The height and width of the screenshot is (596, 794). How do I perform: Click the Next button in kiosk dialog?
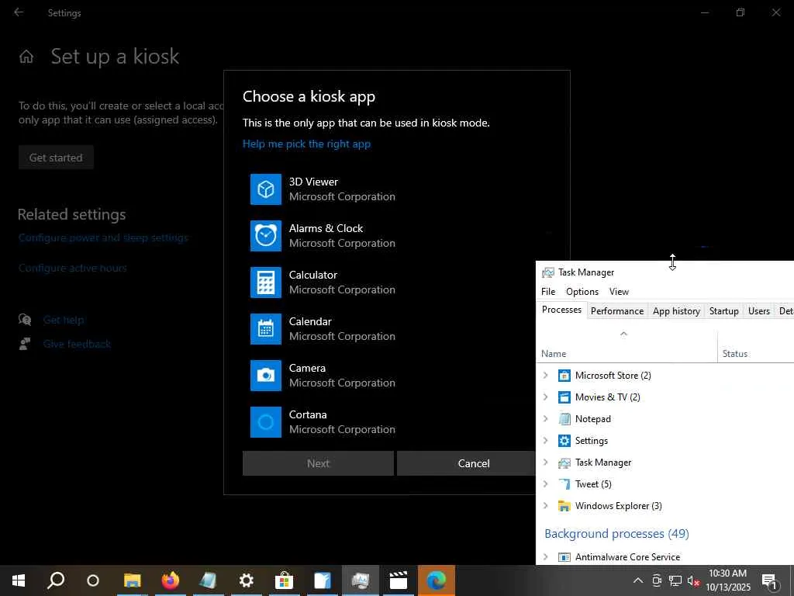click(x=318, y=464)
